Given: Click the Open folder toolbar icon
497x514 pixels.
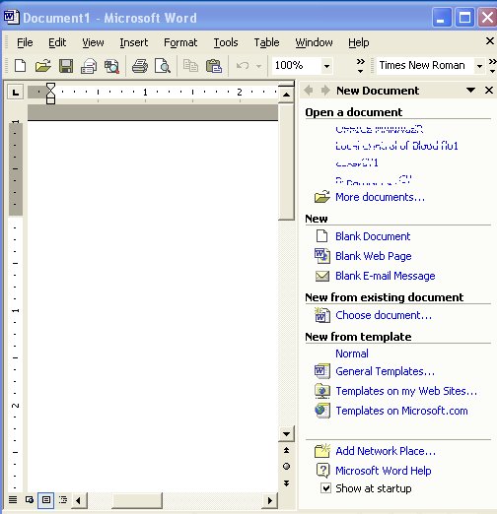Looking at the screenshot, I should pyautogui.click(x=43, y=66).
